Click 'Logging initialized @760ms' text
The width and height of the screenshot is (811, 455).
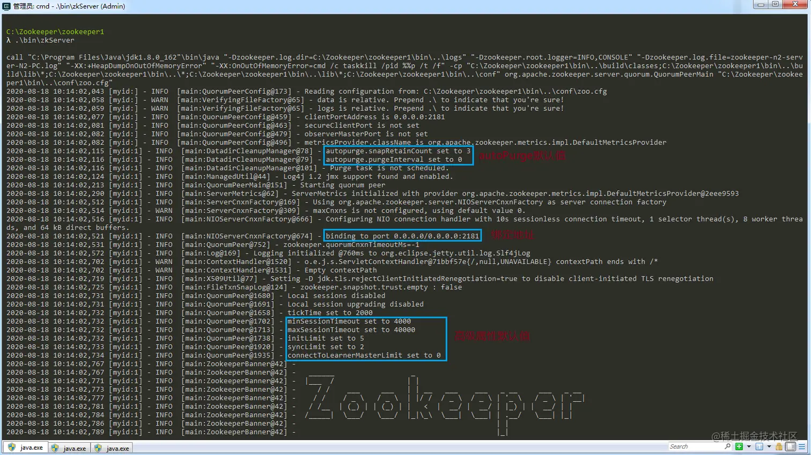308,253
